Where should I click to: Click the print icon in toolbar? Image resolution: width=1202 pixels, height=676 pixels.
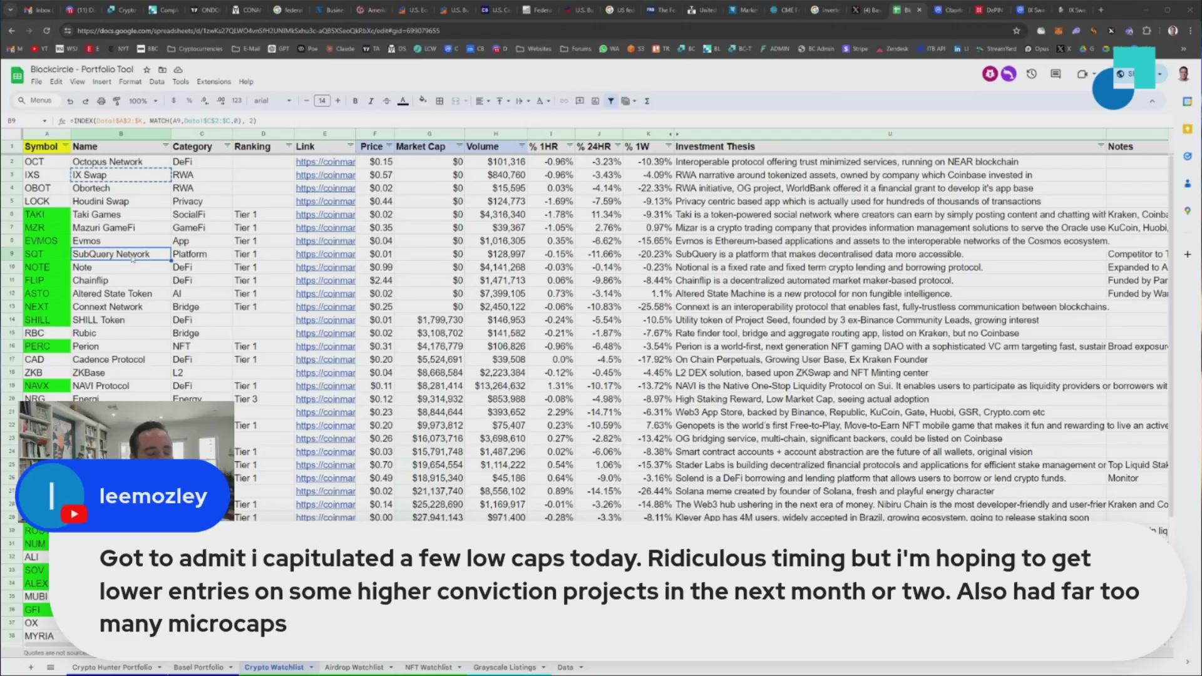[101, 101]
